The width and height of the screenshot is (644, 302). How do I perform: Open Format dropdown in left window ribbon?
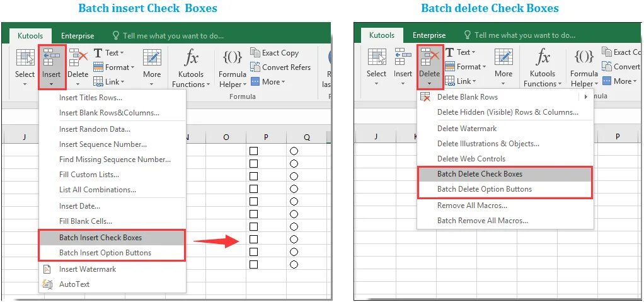[x=114, y=67]
